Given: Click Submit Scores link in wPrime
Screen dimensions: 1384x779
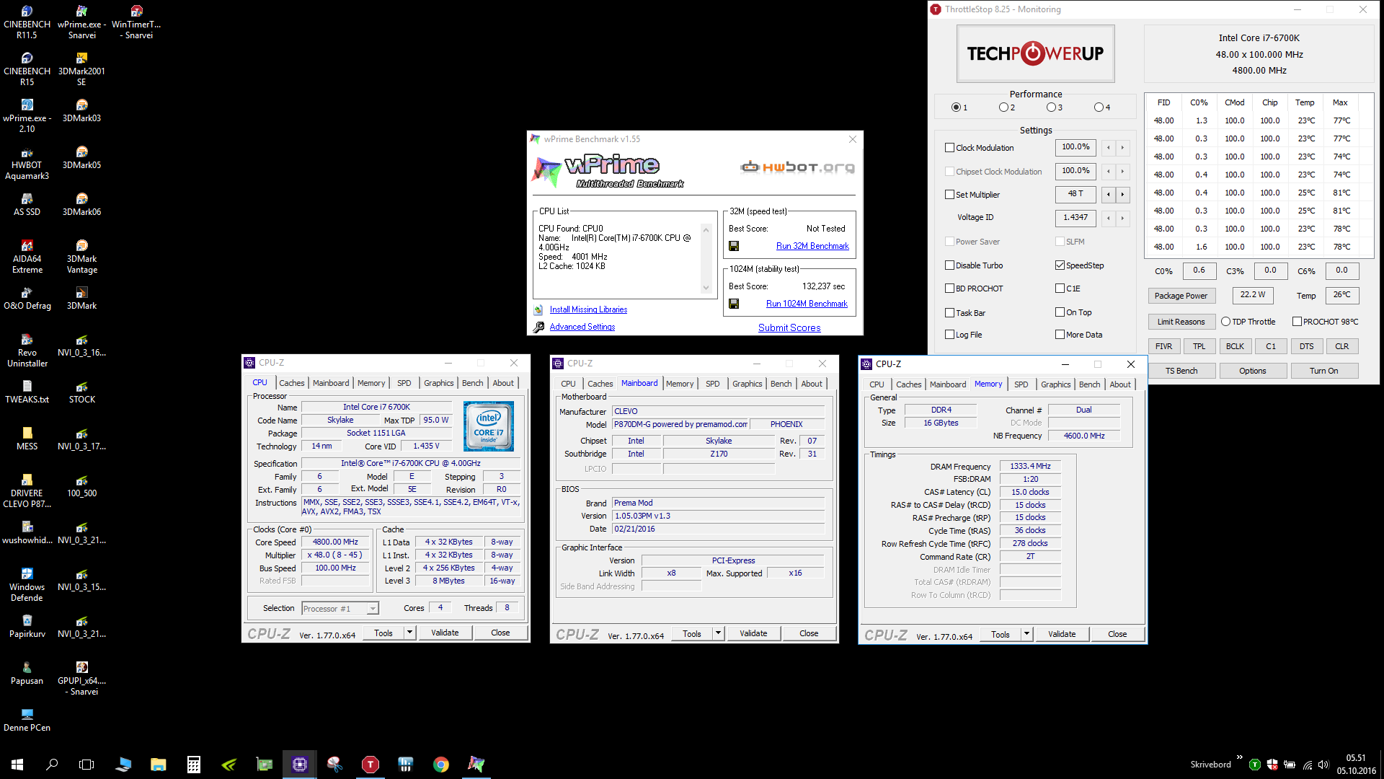Looking at the screenshot, I should click(789, 327).
